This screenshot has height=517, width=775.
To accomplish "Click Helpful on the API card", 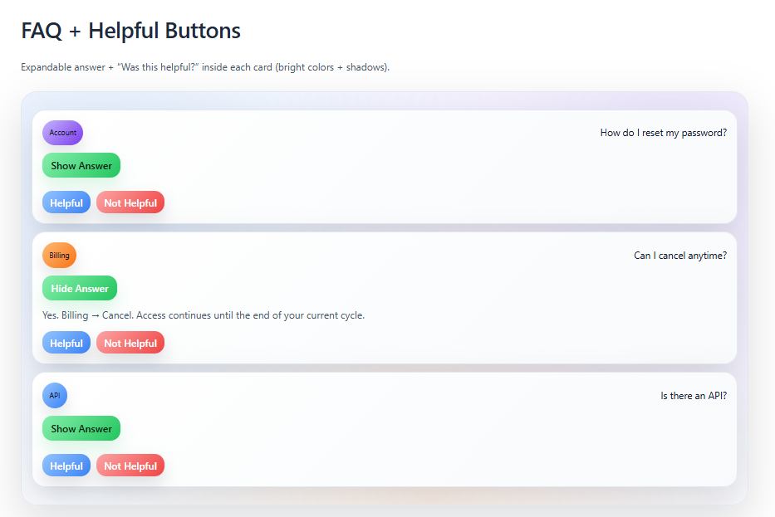I will [66, 465].
